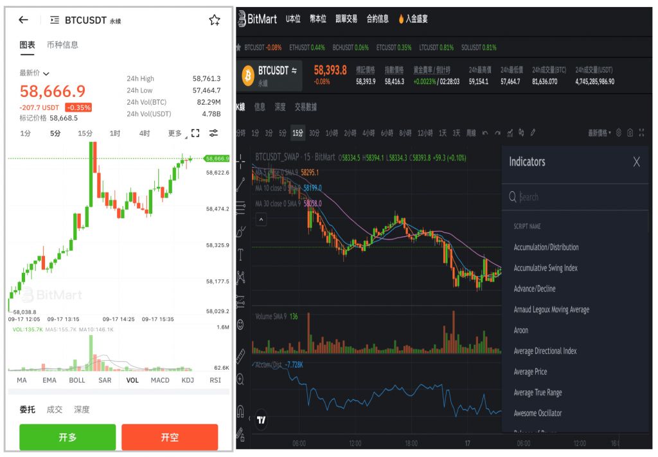Screen dimensions: 658x457
Task: Toggle the VOL indicator on mobile chart
Action: click(x=132, y=380)
